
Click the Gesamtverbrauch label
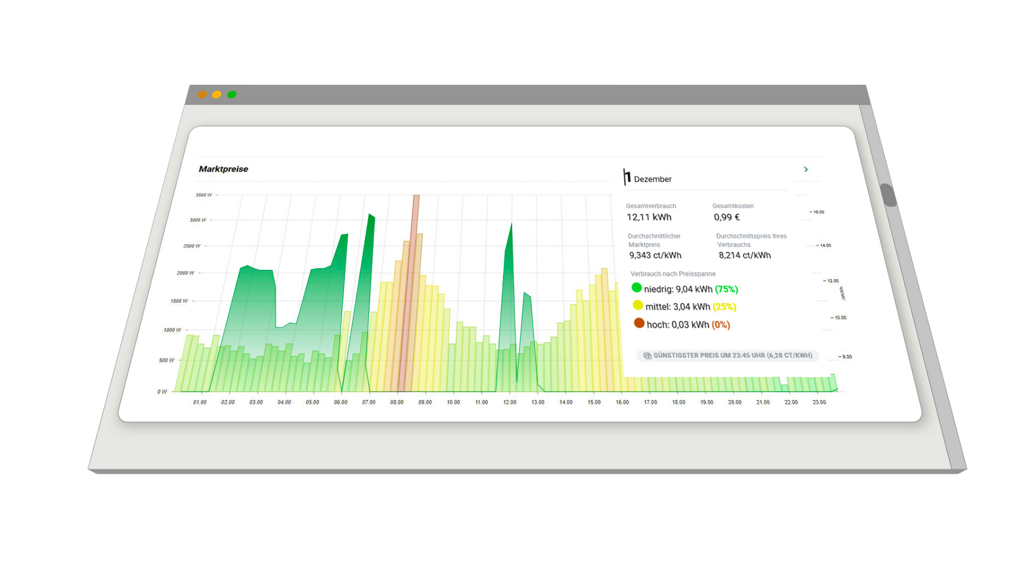point(651,206)
